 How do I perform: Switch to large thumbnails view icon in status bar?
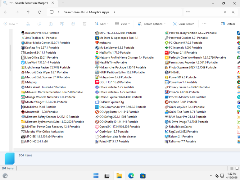(237, 168)
